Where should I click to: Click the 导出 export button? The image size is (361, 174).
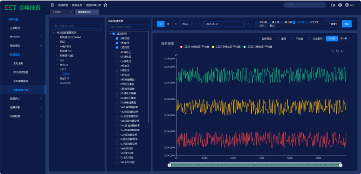point(346,24)
